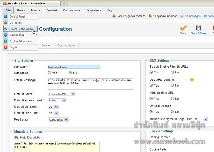Open the Default List Limit dropdown
Screen dimensions: 214x152
click(x=53, y=107)
